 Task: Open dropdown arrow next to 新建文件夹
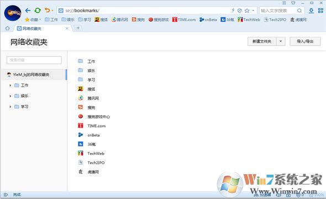(x=281, y=41)
